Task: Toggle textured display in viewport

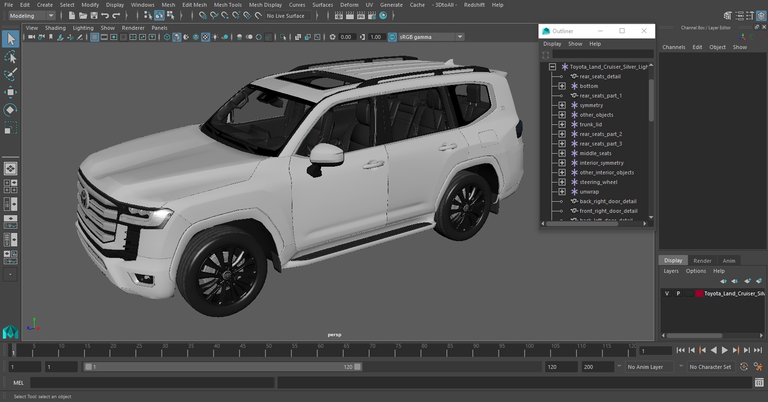Action: click(205, 37)
